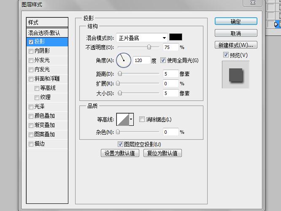The image size is (281, 211).
Task: Enable the 等高线 sub-style checkbox
Action: coord(37,88)
